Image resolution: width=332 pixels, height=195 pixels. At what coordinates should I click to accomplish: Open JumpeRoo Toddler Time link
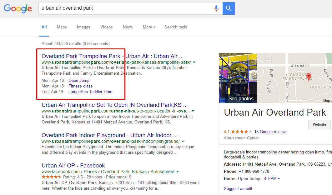(90, 92)
